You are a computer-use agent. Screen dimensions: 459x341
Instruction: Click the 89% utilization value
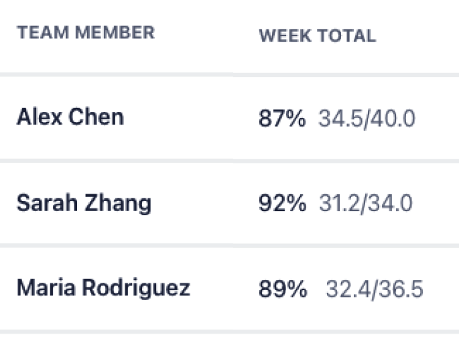coord(283,289)
